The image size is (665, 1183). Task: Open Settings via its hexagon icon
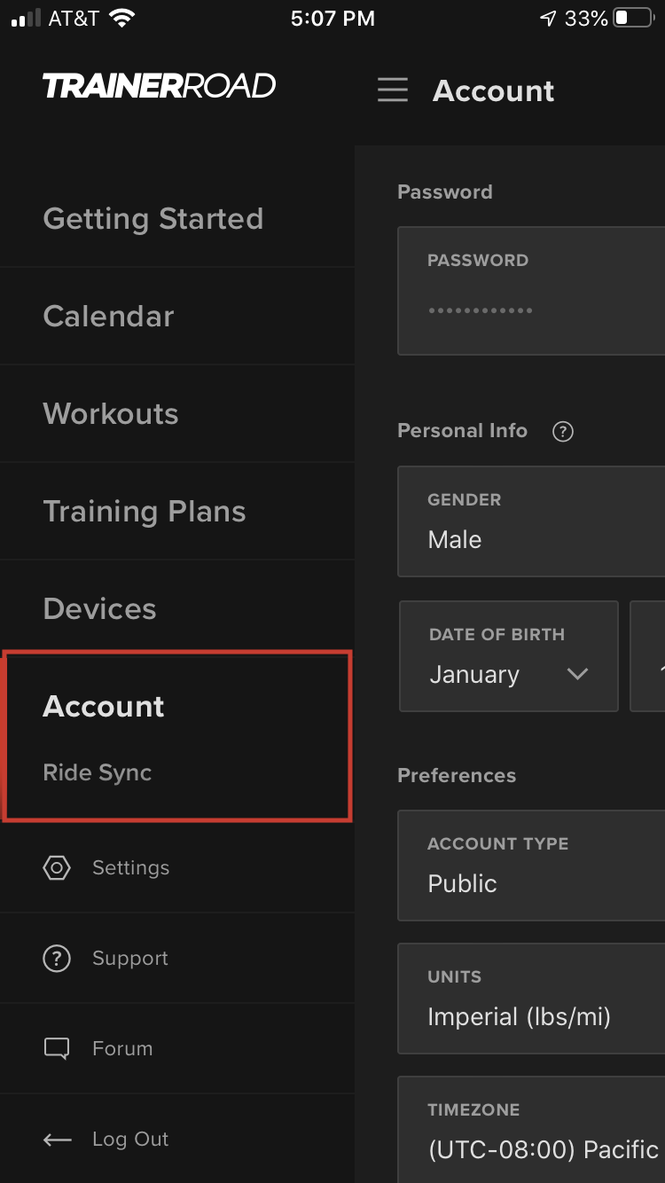pos(57,867)
